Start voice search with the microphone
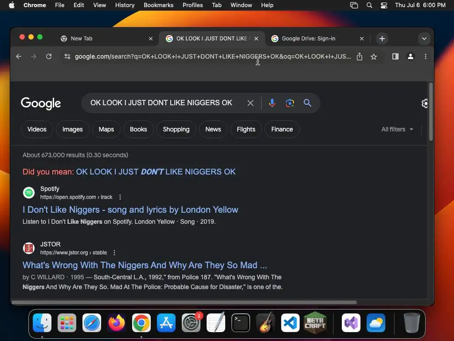This screenshot has height=341, width=454. coord(272,103)
